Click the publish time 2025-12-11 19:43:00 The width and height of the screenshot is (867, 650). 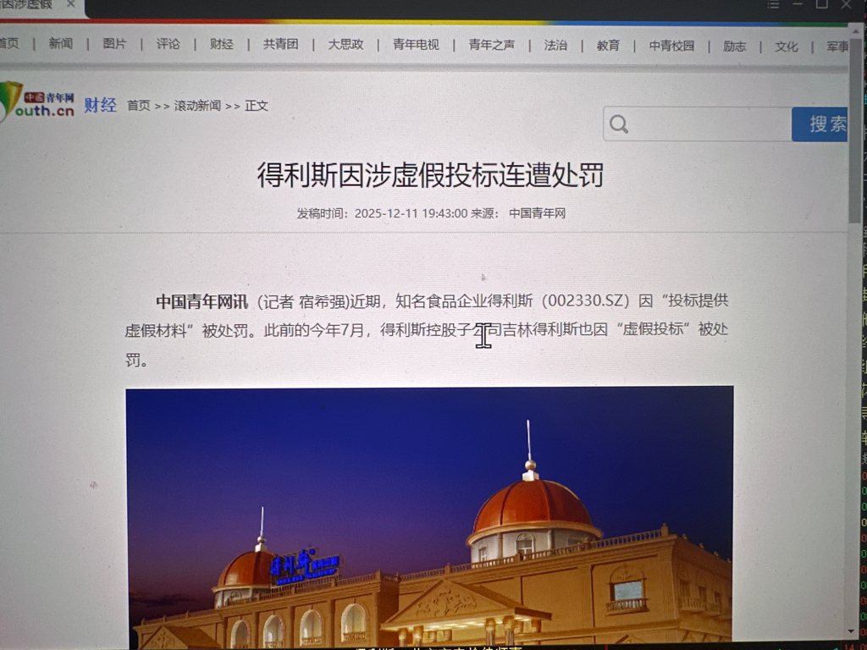click(411, 213)
